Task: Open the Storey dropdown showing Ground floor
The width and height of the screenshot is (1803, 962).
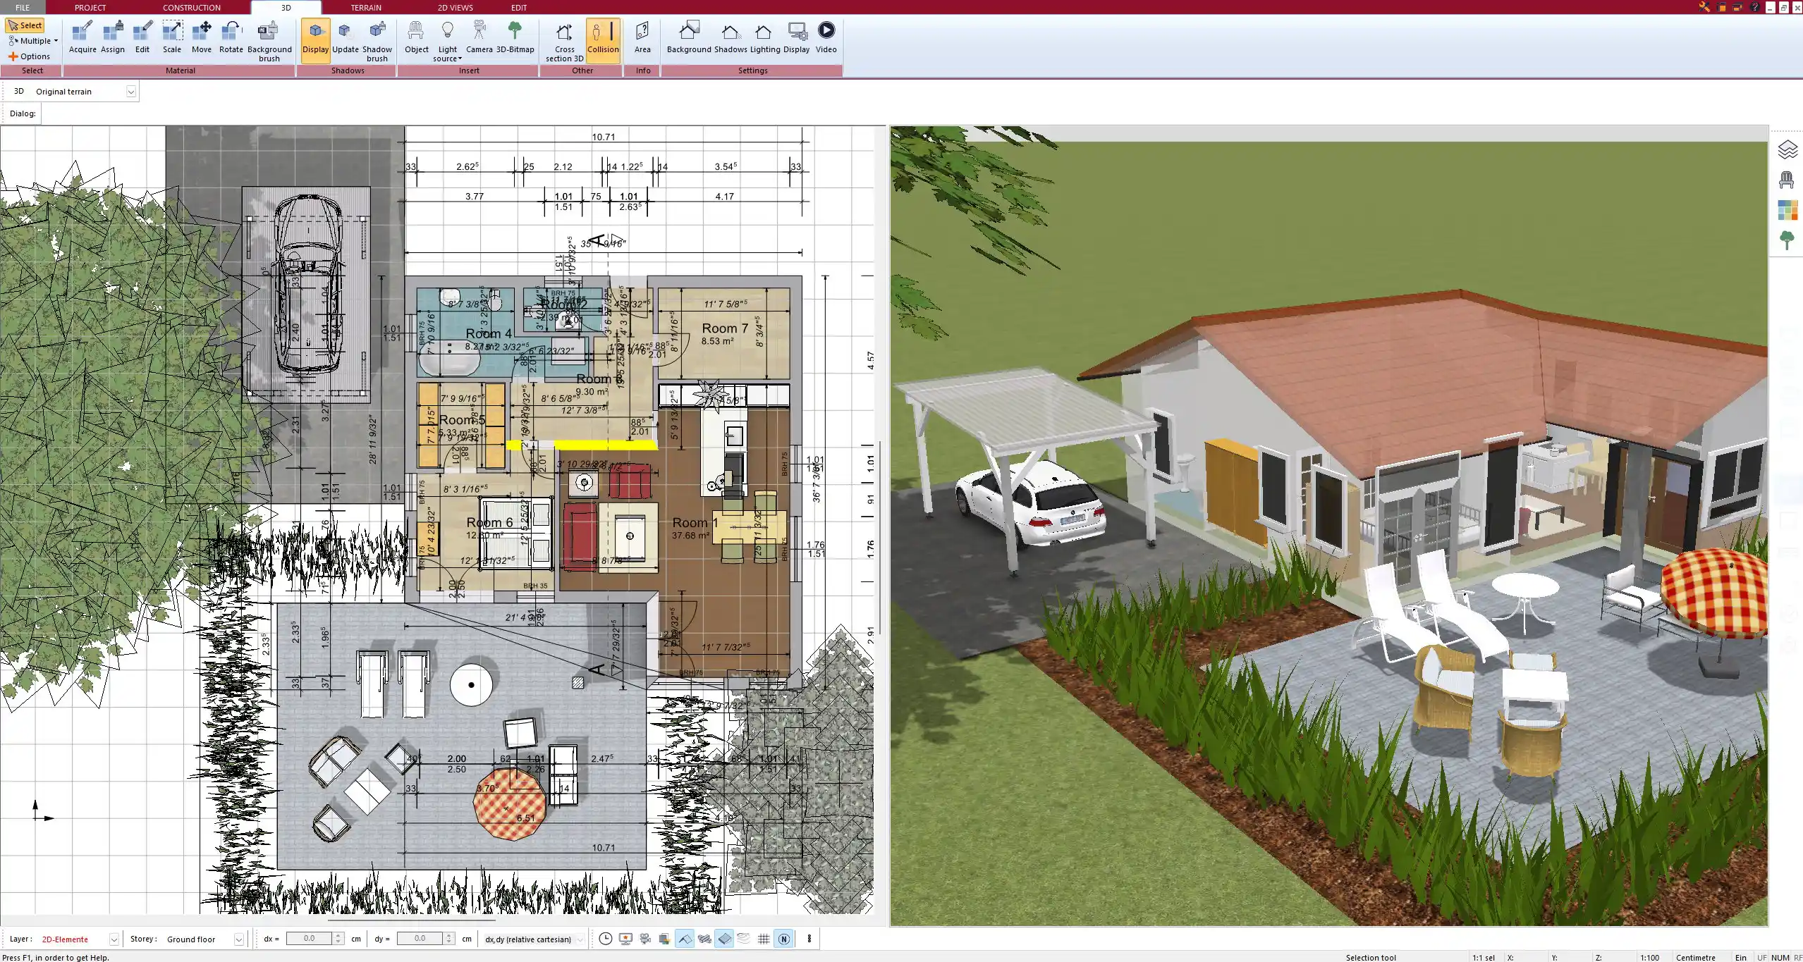Action: click(240, 939)
